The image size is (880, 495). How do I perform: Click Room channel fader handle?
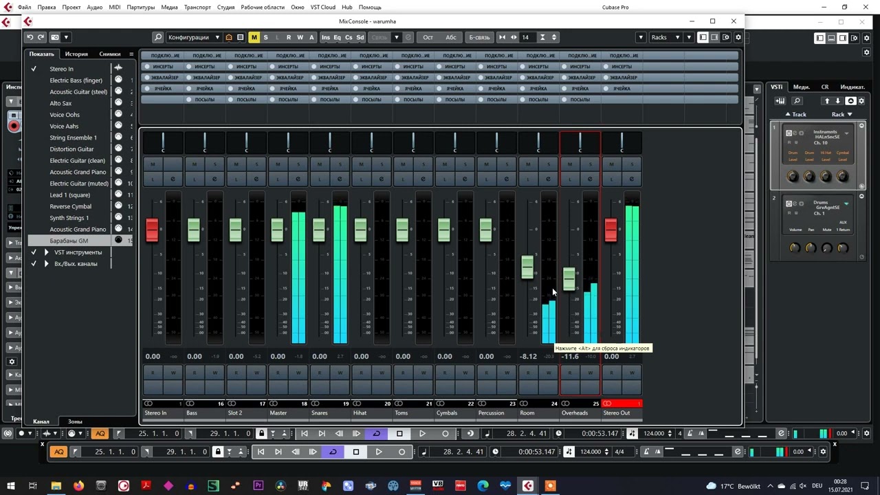(x=527, y=267)
